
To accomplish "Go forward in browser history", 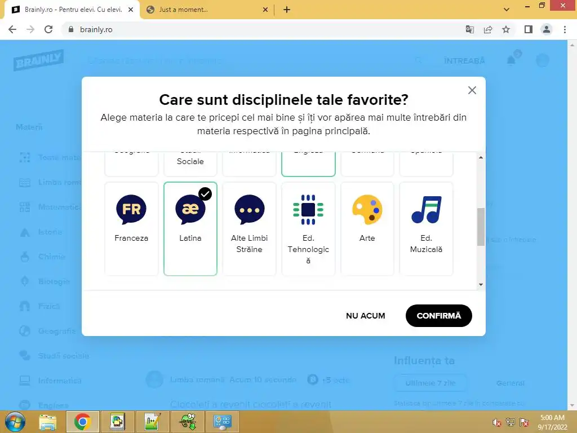I will coord(30,29).
